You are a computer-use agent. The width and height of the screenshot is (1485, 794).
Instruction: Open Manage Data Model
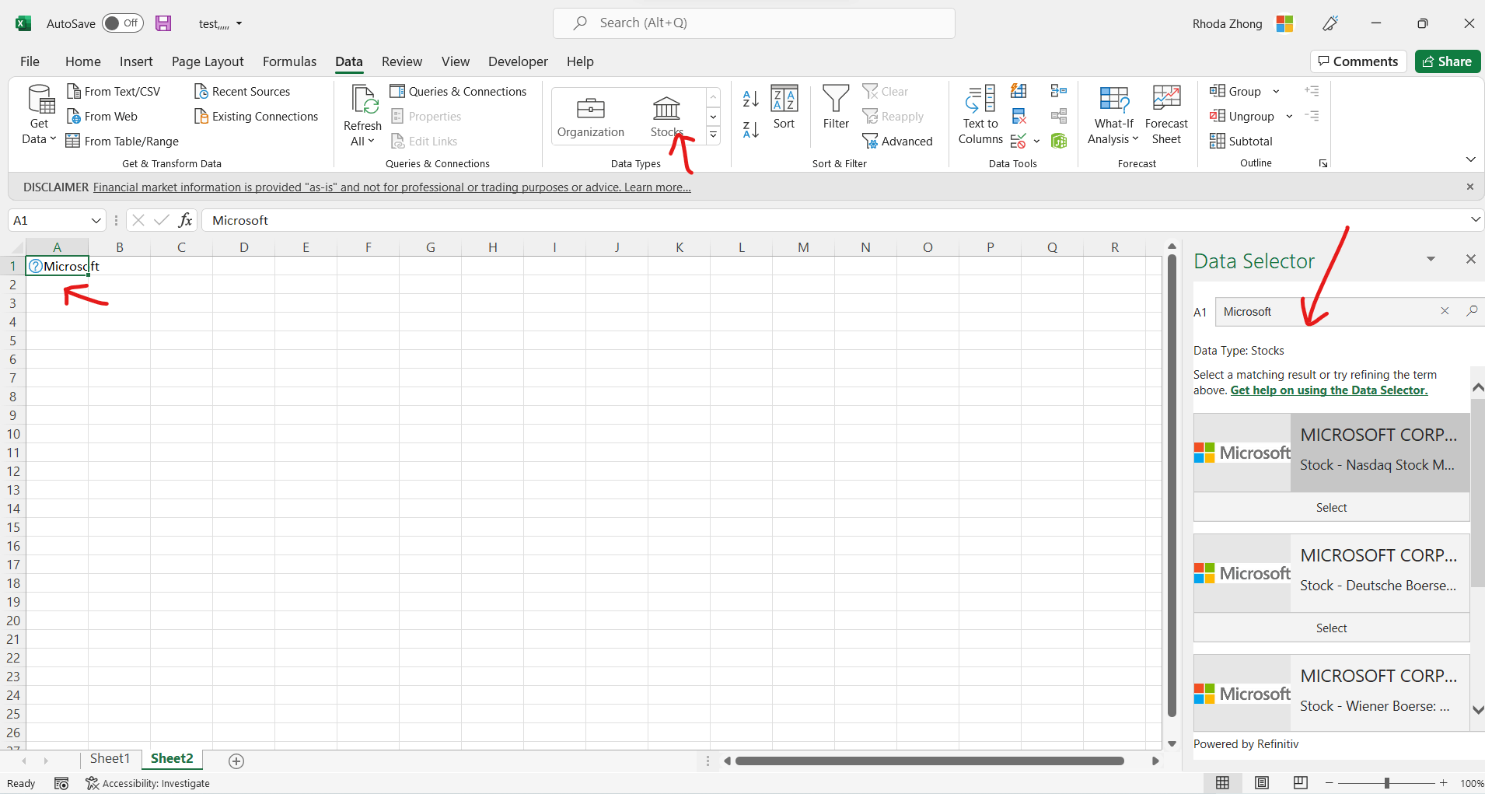click(1058, 141)
